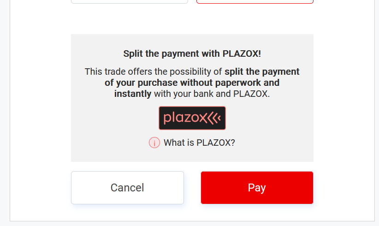Viewport: 379px width, 226px height.
Task: Click the "Split the payment with PLAZOX!" heading
Action: tap(192, 54)
